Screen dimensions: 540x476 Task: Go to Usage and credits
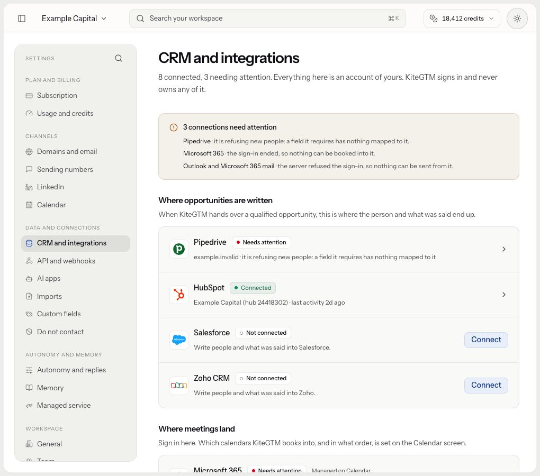(75, 114)
